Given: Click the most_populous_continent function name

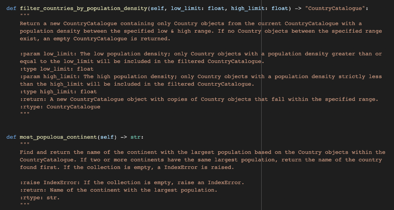Looking at the screenshot, I should [58, 137].
